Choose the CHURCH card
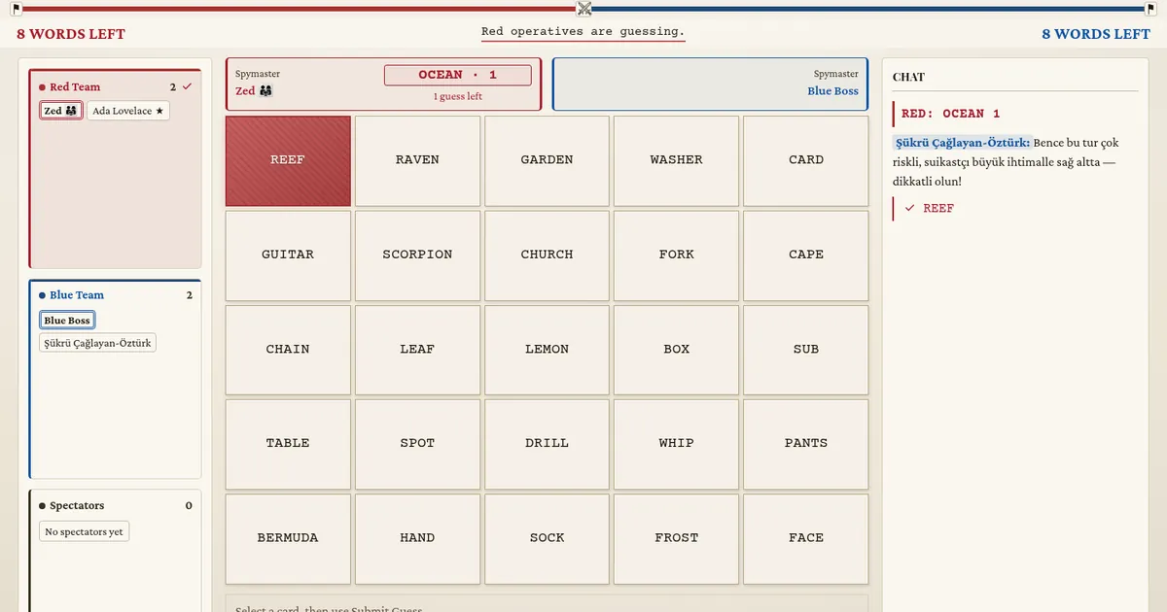 [x=547, y=255]
